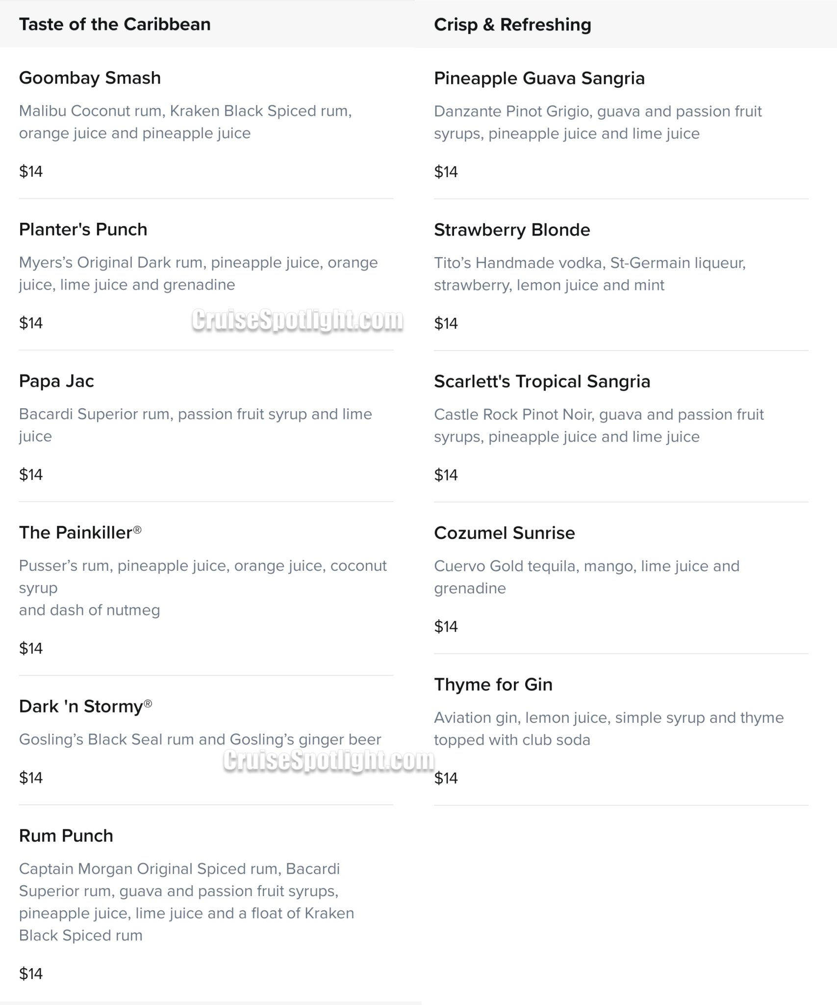Open the Pineapple Guava Sangria item
The image size is (837, 1005).
pos(539,78)
